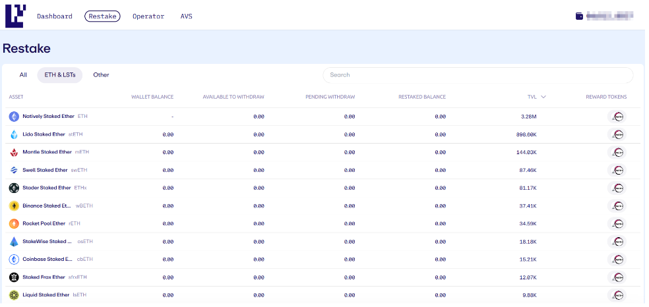
Task: Open Stader Staked Ether asset name
Action: pyautogui.click(x=47, y=188)
